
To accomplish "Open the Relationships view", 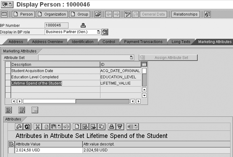I will click(186, 14).
